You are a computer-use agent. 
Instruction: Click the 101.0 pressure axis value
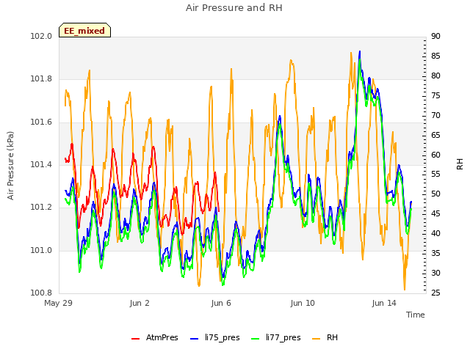coord(41,251)
